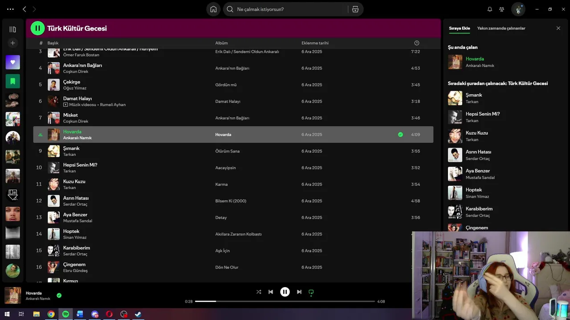Click the plus create-playlist icon

coord(12,43)
